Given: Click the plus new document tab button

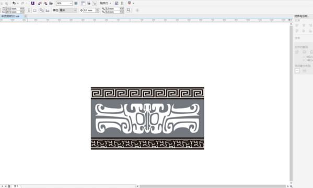Looking at the screenshot, I should [26, 16].
